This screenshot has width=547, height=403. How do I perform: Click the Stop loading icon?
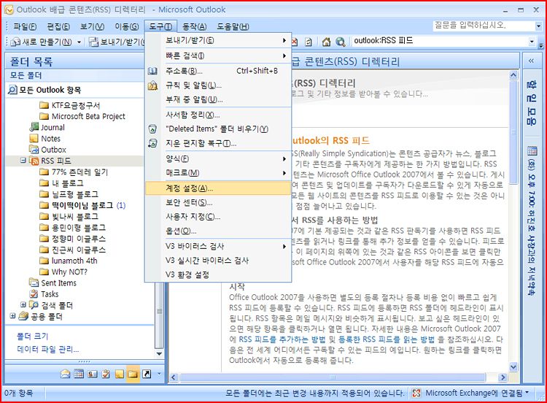(x=295, y=42)
